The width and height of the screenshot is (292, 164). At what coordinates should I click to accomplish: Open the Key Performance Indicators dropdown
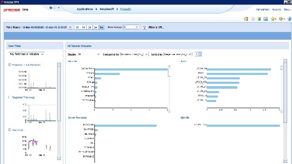tap(26, 54)
